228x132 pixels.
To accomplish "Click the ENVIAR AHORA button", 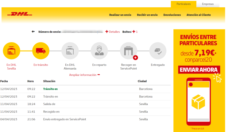I will (x=199, y=70).
